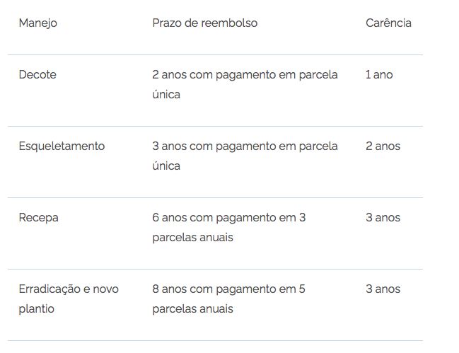
Task: Select the Recepa row label
Action: [x=38, y=217]
